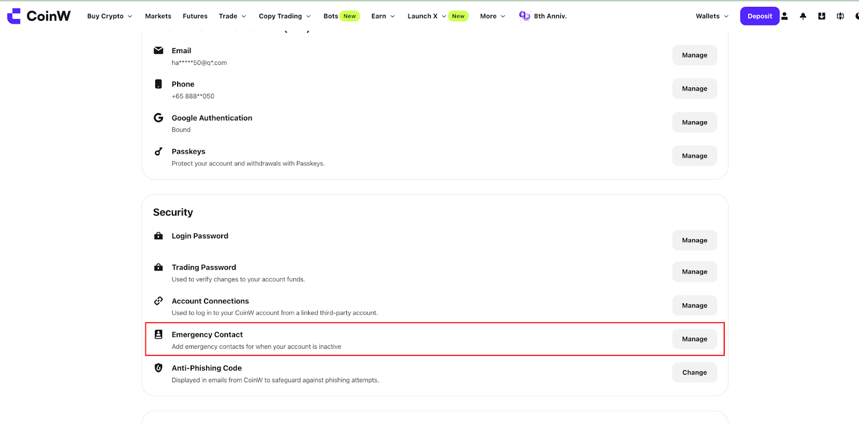
Task: Click the masked phone number +65 888**050
Action: (193, 96)
